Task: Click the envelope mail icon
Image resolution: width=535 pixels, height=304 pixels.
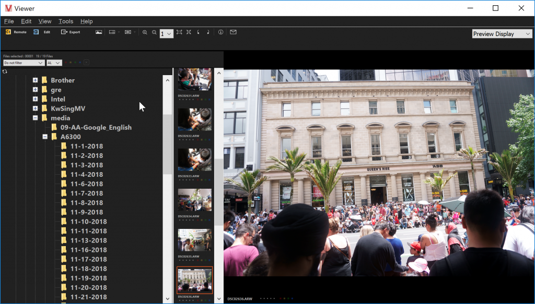Action: 233,32
